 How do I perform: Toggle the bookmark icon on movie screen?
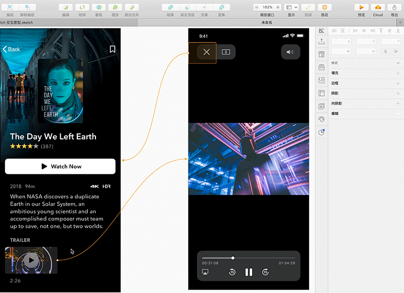coord(113,49)
